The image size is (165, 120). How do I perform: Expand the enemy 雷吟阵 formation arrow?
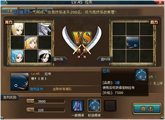coord(105,59)
